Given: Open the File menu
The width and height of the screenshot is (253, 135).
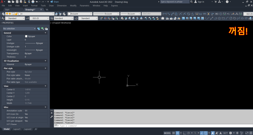Looking at the screenshot, I should [x=3, y=6].
